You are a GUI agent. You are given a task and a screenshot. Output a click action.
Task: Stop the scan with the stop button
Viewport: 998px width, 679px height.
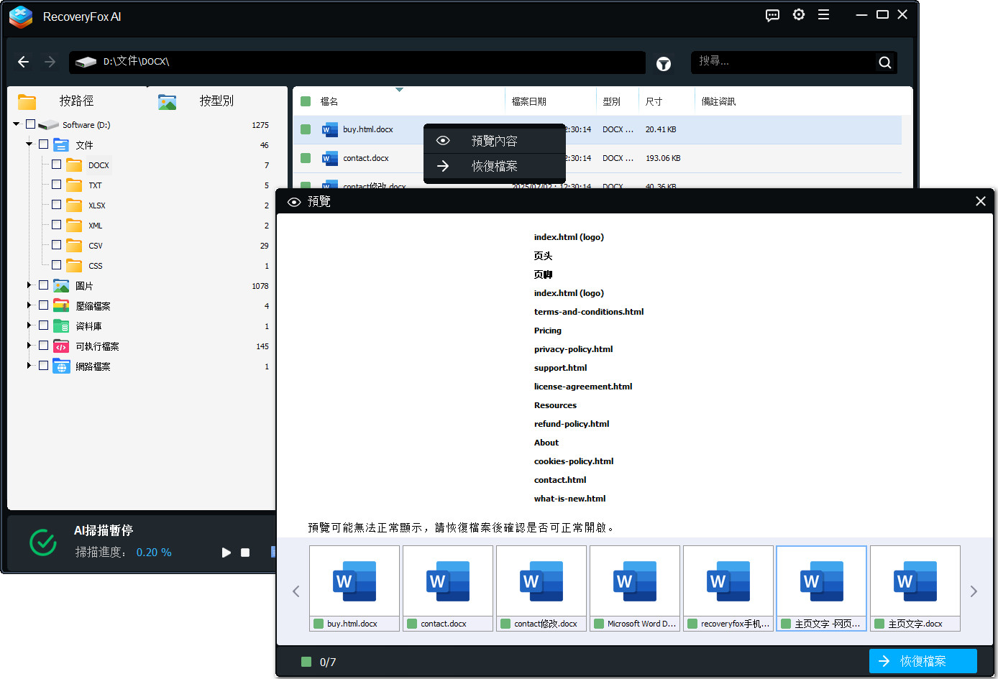tap(245, 553)
